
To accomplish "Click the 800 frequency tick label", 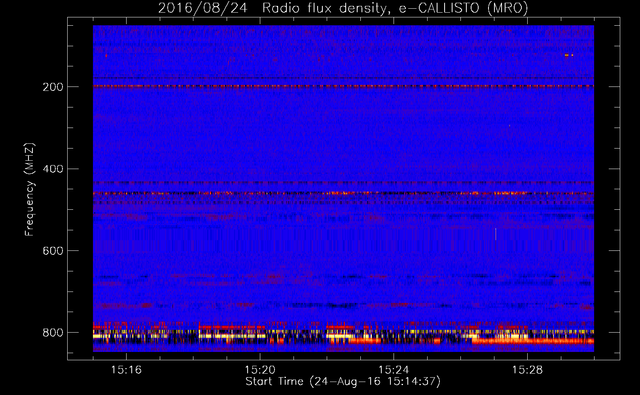I will pyautogui.click(x=53, y=333).
